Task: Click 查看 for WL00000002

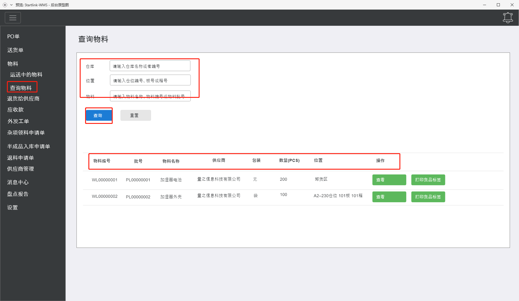Action: click(x=389, y=197)
